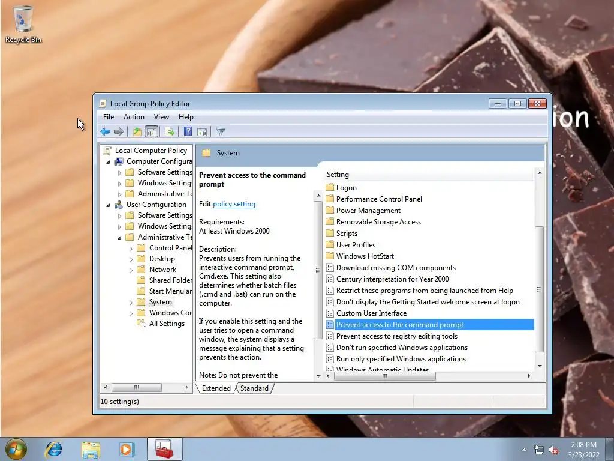Image resolution: width=614 pixels, height=461 pixels.
Task: Click the Filter funnel toolbar icon
Action: pos(221,131)
